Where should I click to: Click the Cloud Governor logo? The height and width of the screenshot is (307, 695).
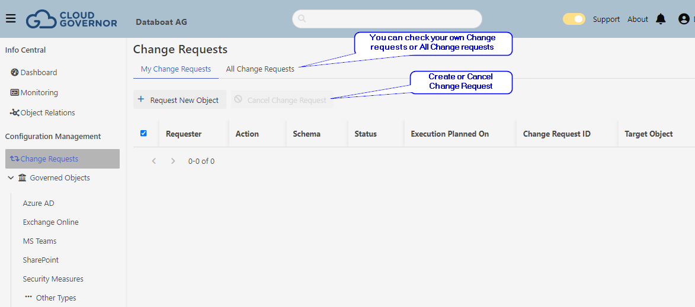click(71, 19)
